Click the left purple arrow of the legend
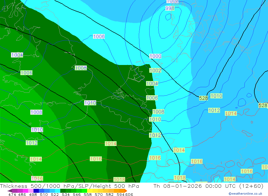This screenshot has width=268, height=196. click(10, 191)
